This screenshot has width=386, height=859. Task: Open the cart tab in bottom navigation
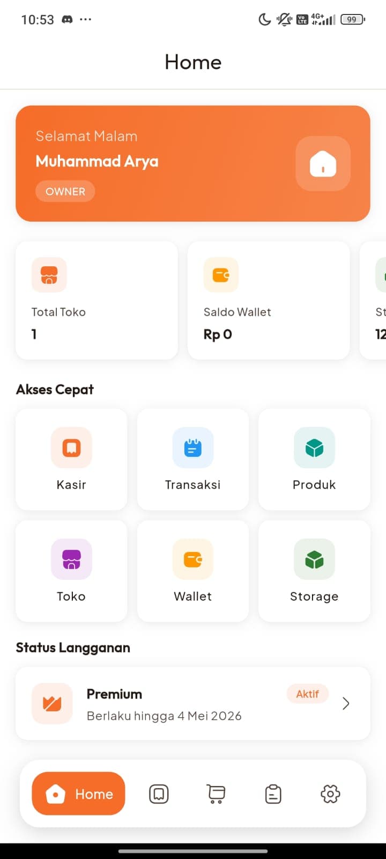(216, 794)
